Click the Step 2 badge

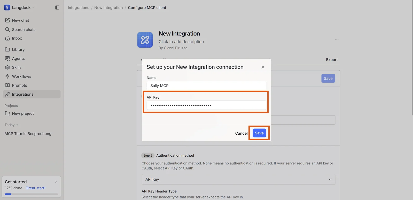point(148,156)
